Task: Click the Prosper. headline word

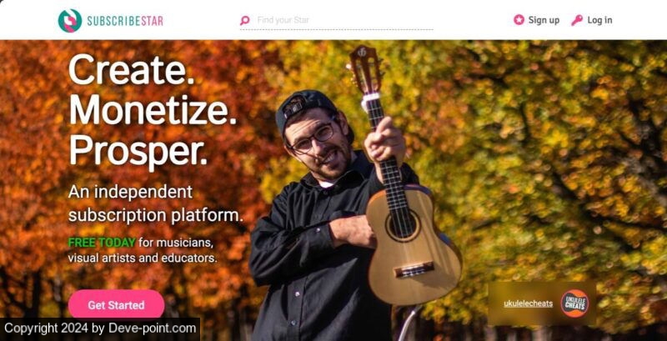Action: 138,152
